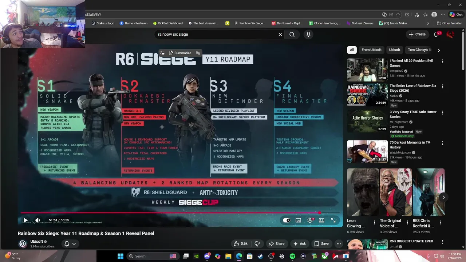Start voice search with microphone icon
The image size is (466, 262).
click(308, 34)
